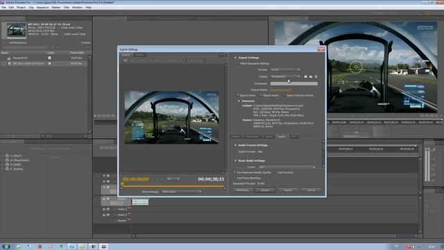Close the Export Settings dialog
444x250 pixels.
point(321,49)
